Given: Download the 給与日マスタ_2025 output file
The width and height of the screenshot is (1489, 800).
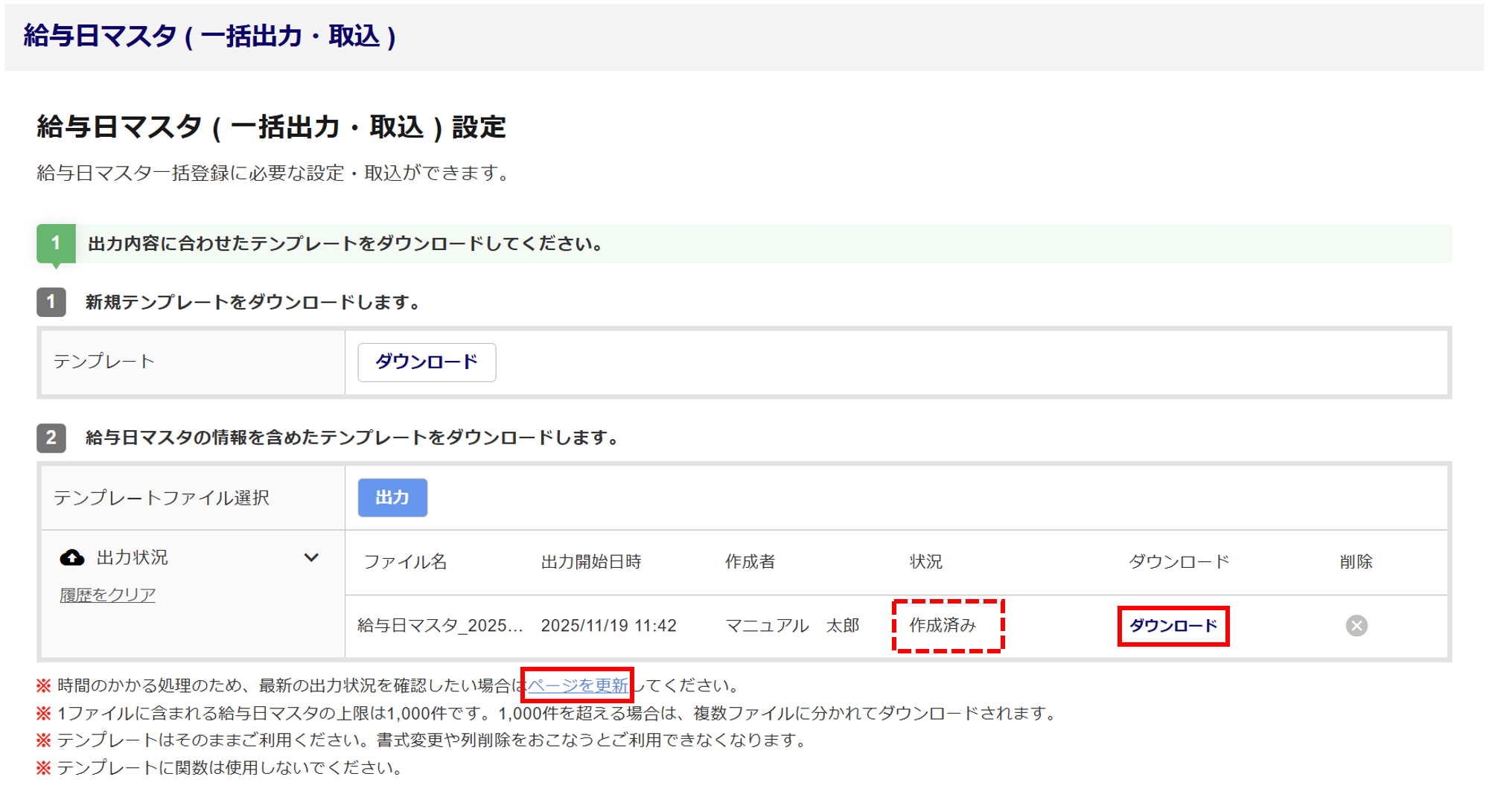Looking at the screenshot, I should click(1173, 626).
